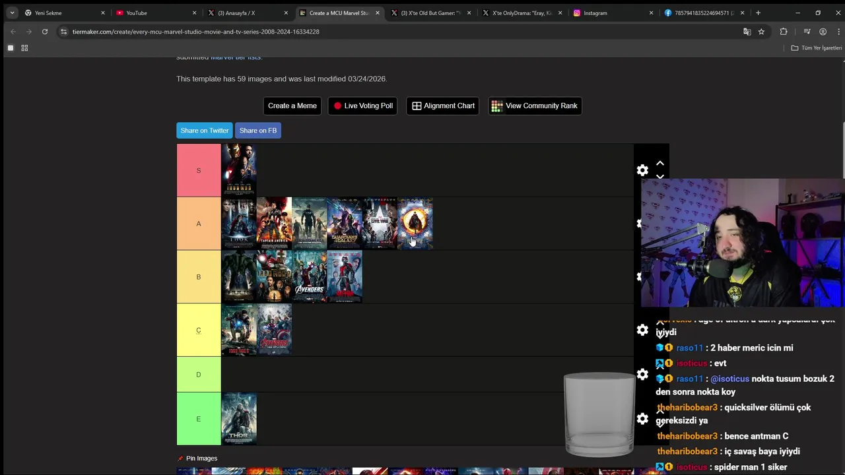
Task: Open media controls icon in toolbar
Action: pyautogui.click(x=807, y=32)
